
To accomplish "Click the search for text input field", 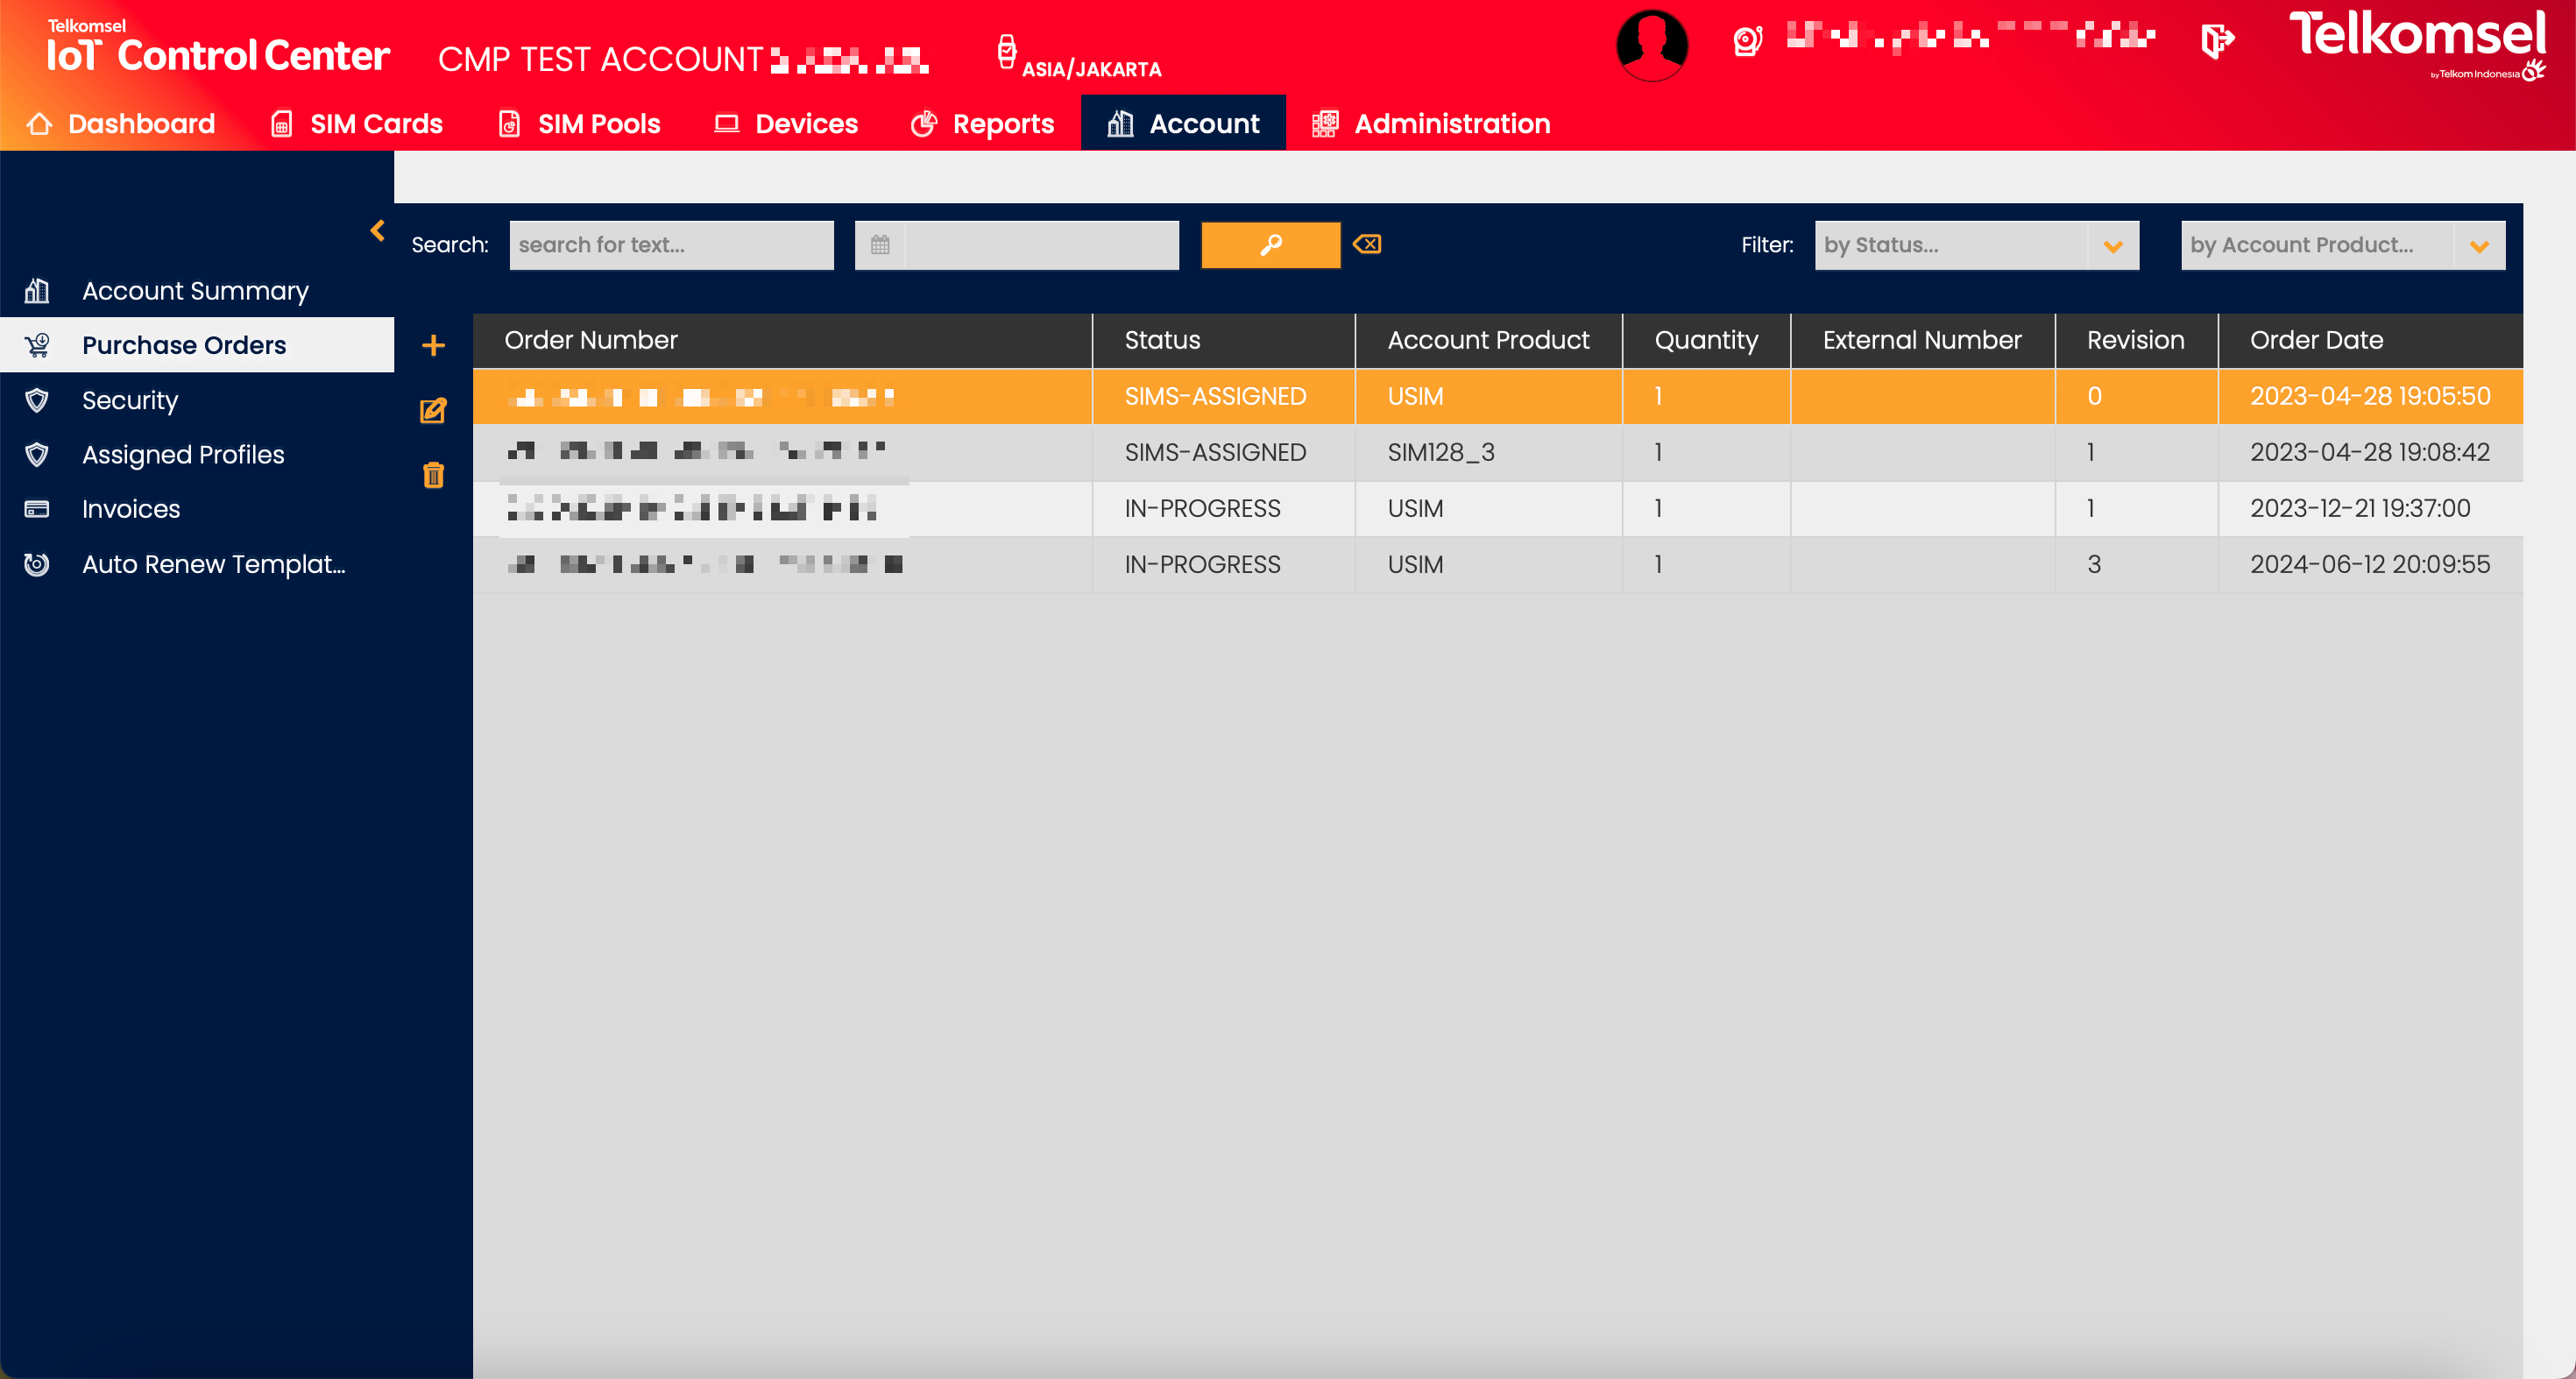I will [x=671, y=245].
